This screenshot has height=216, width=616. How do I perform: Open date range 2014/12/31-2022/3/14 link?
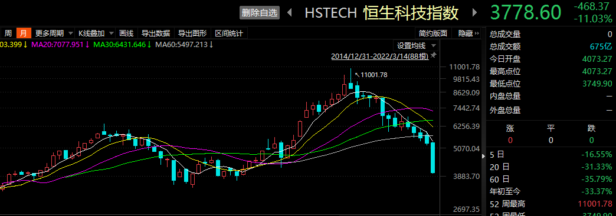click(x=380, y=56)
